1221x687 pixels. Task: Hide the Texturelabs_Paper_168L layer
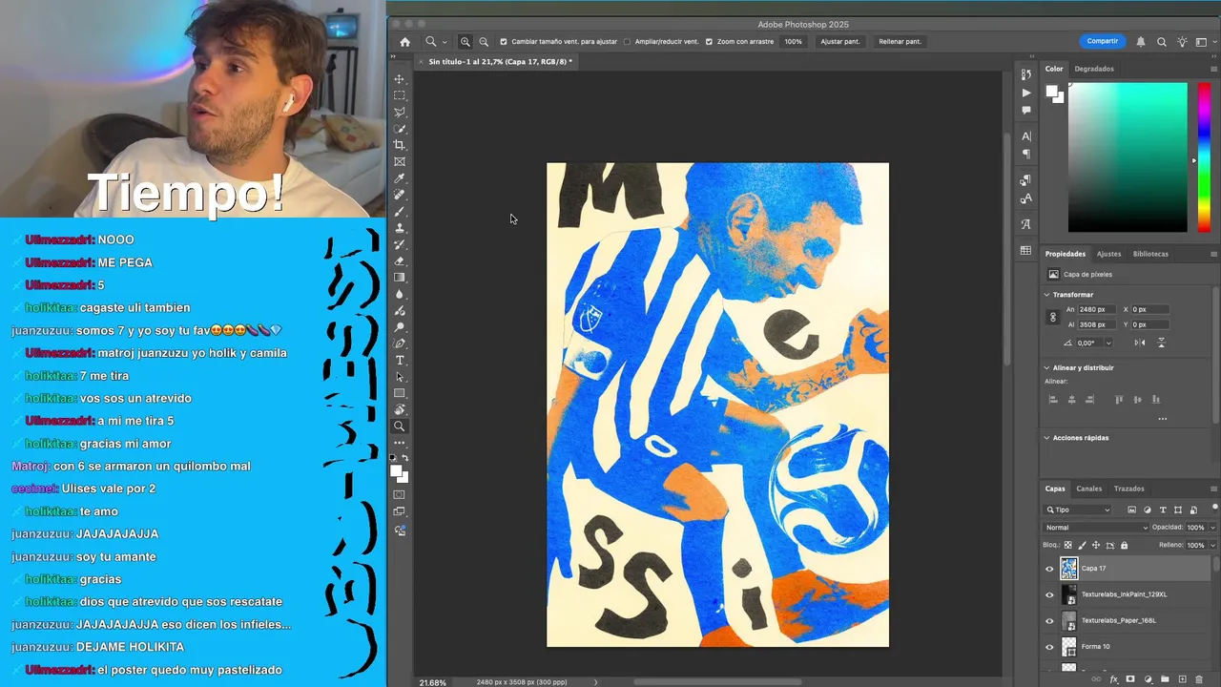pyautogui.click(x=1049, y=621)
